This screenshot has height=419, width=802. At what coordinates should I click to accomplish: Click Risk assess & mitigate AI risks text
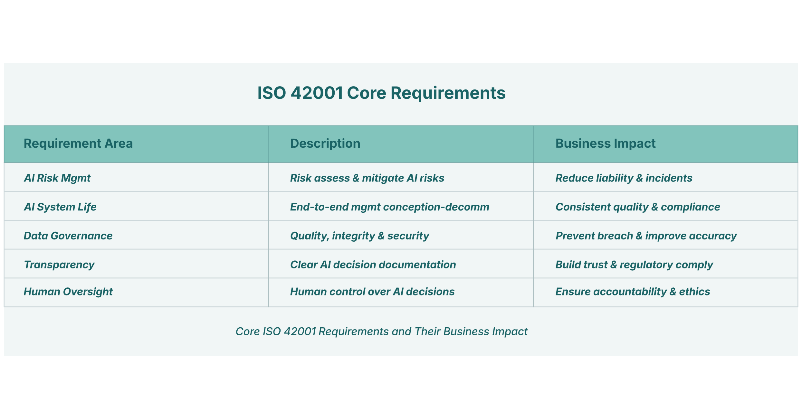tap(367, 178)
